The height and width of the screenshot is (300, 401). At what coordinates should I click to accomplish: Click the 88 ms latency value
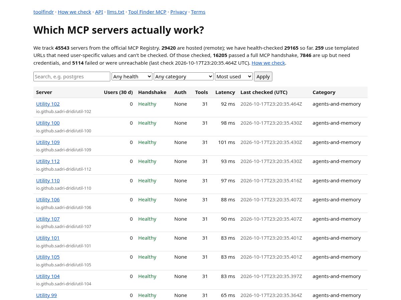pos(228,200)
